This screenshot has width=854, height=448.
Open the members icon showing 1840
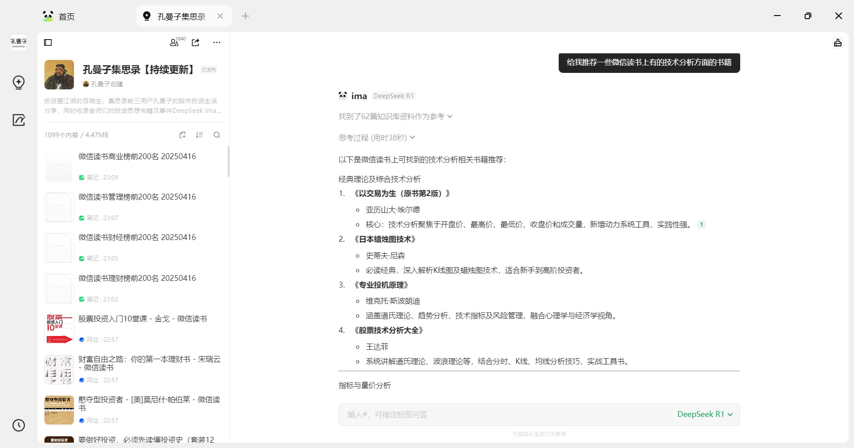(x=174, y=43)
